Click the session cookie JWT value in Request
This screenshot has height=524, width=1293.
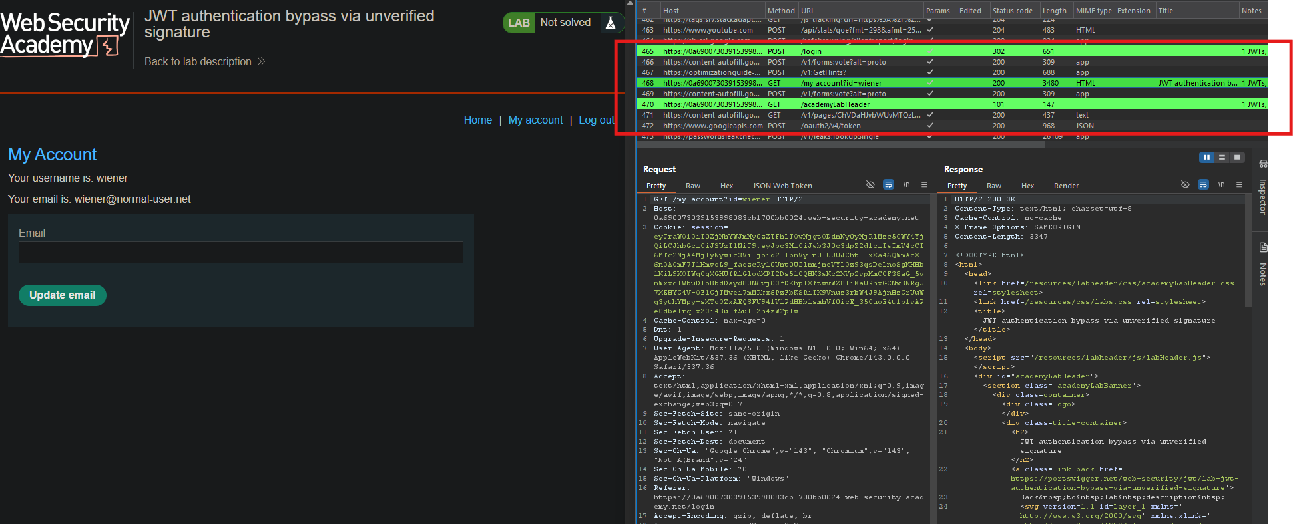point(789,273)
